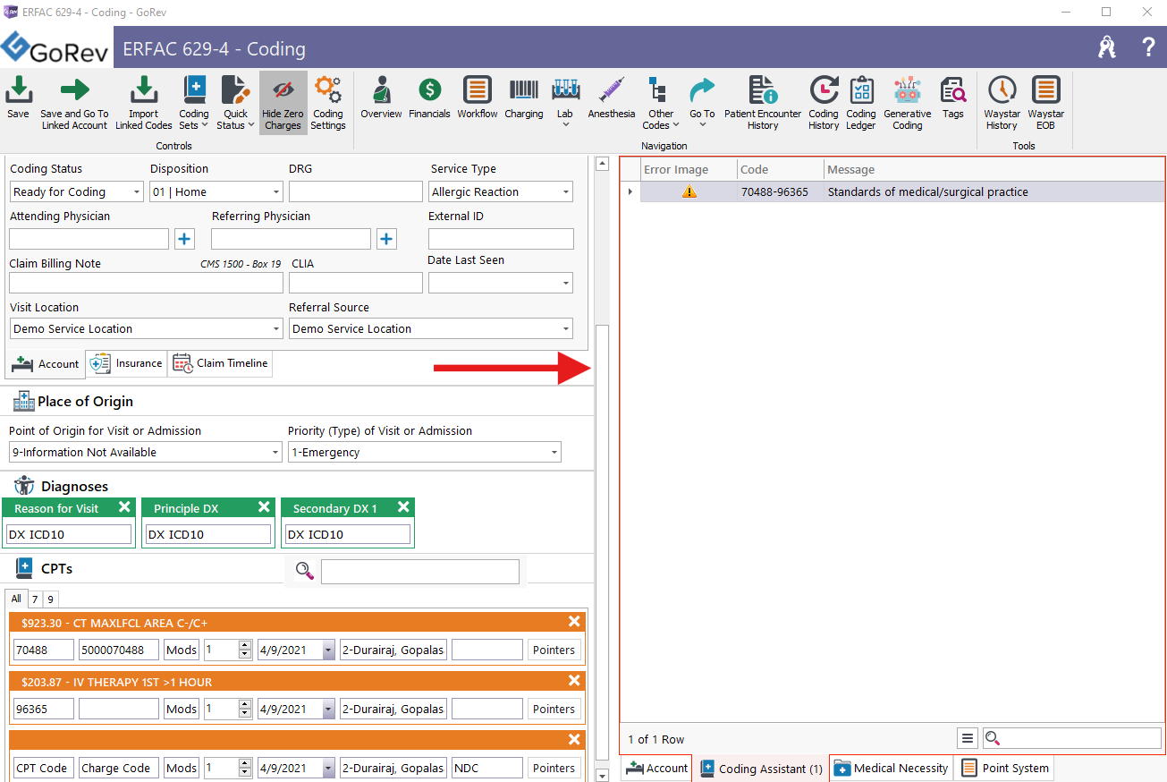Select the Account tab under Visit Location
This screenshot has width=1167, height=782.
point(46,364)
